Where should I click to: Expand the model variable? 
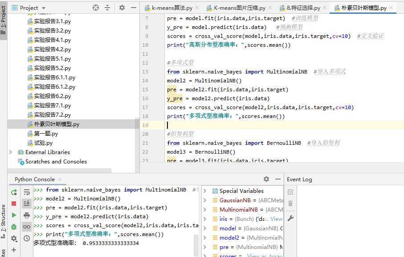[205, 228]
